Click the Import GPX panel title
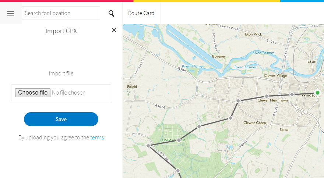Viewport: 324px width, 178px height. (61, 31)
